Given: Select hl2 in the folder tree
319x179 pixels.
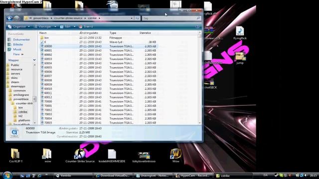Looking at the screenshot, I should (20, 116).
